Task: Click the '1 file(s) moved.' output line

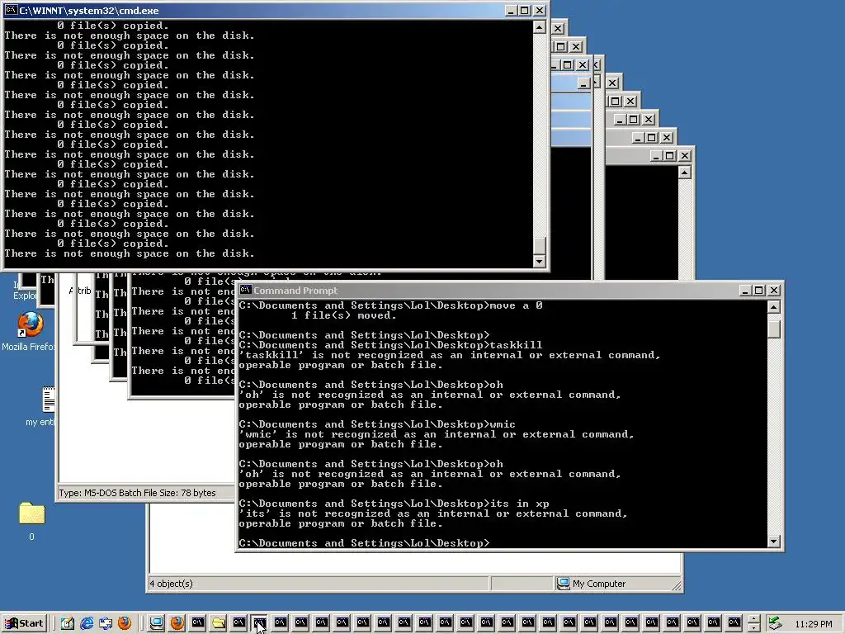Action: coord(344,315)
